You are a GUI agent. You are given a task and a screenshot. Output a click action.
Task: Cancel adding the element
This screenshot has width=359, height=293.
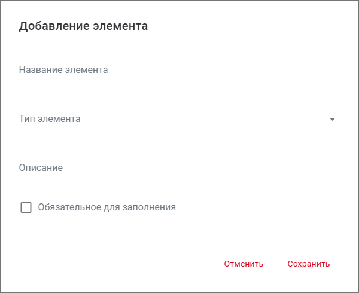(x=244, y=264)
